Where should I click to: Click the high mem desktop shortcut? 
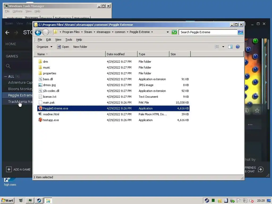coord(10,181)
